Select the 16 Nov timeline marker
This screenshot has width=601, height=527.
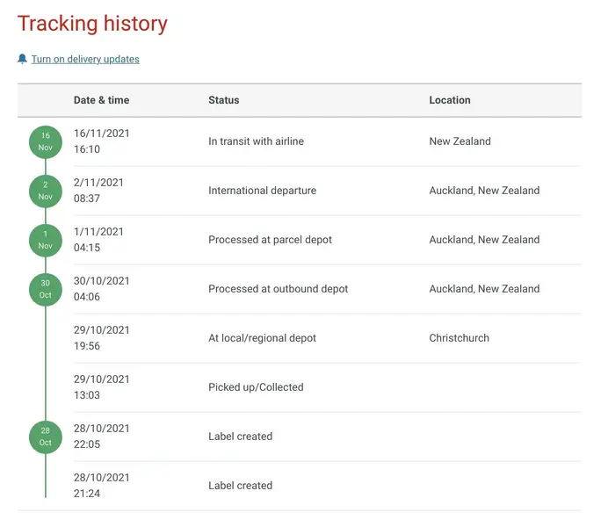click(x=46, y=141)
